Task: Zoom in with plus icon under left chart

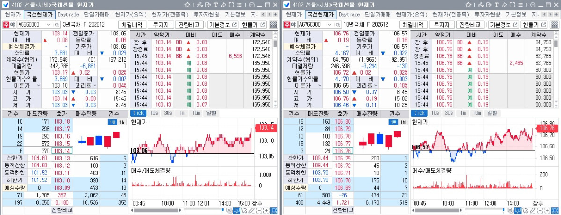Action: [x=267, y=210]
